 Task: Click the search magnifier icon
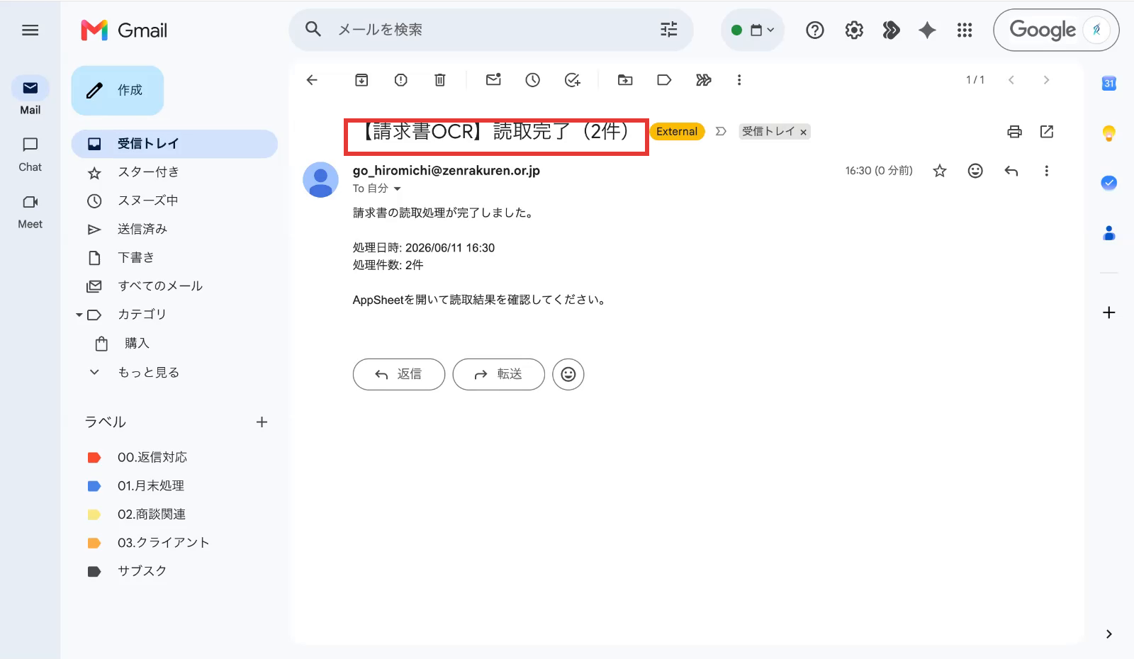coord(313,29)
